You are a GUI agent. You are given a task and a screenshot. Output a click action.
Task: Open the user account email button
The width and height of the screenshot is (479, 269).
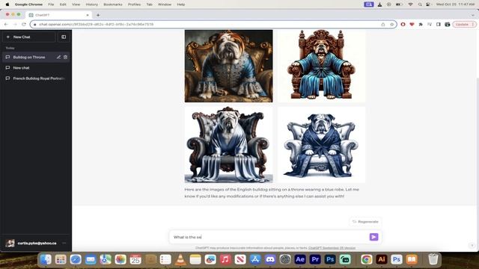(x=36, y=243)
